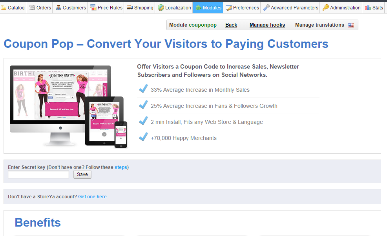Click the Modules puzzle piece icon
Viewport: 387px width, 236px height.
pos(198,7)
